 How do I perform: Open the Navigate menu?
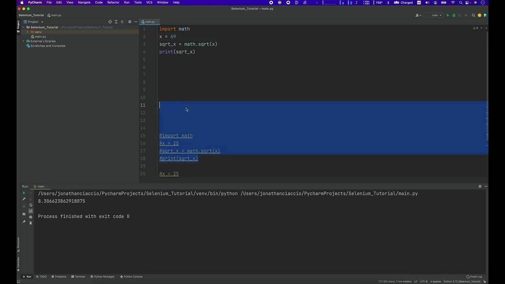click(84, 2)
